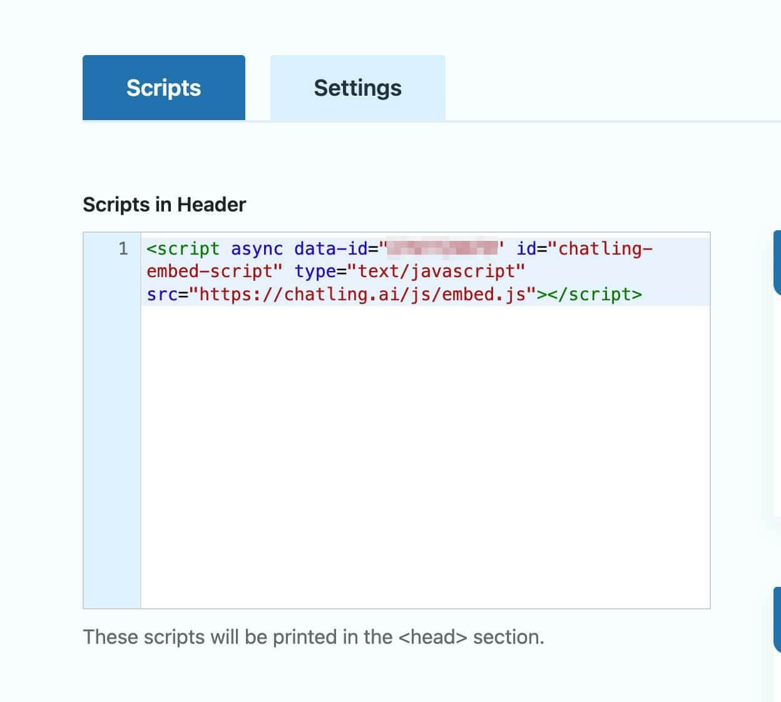
Task: Click the src attribute name in the script
Action: (x=161, y=293)
